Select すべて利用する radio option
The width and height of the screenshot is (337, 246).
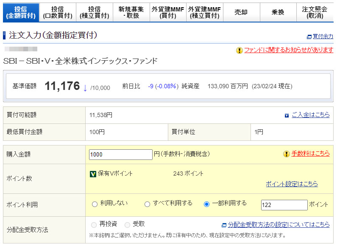click(x=148, y=204)
